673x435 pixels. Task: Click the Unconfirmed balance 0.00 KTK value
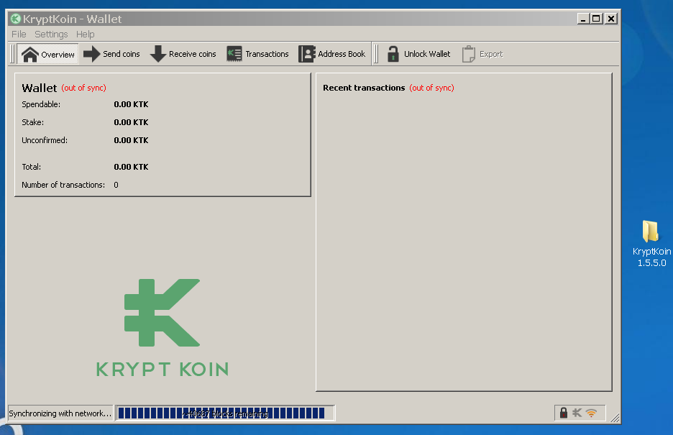point(131,140)
